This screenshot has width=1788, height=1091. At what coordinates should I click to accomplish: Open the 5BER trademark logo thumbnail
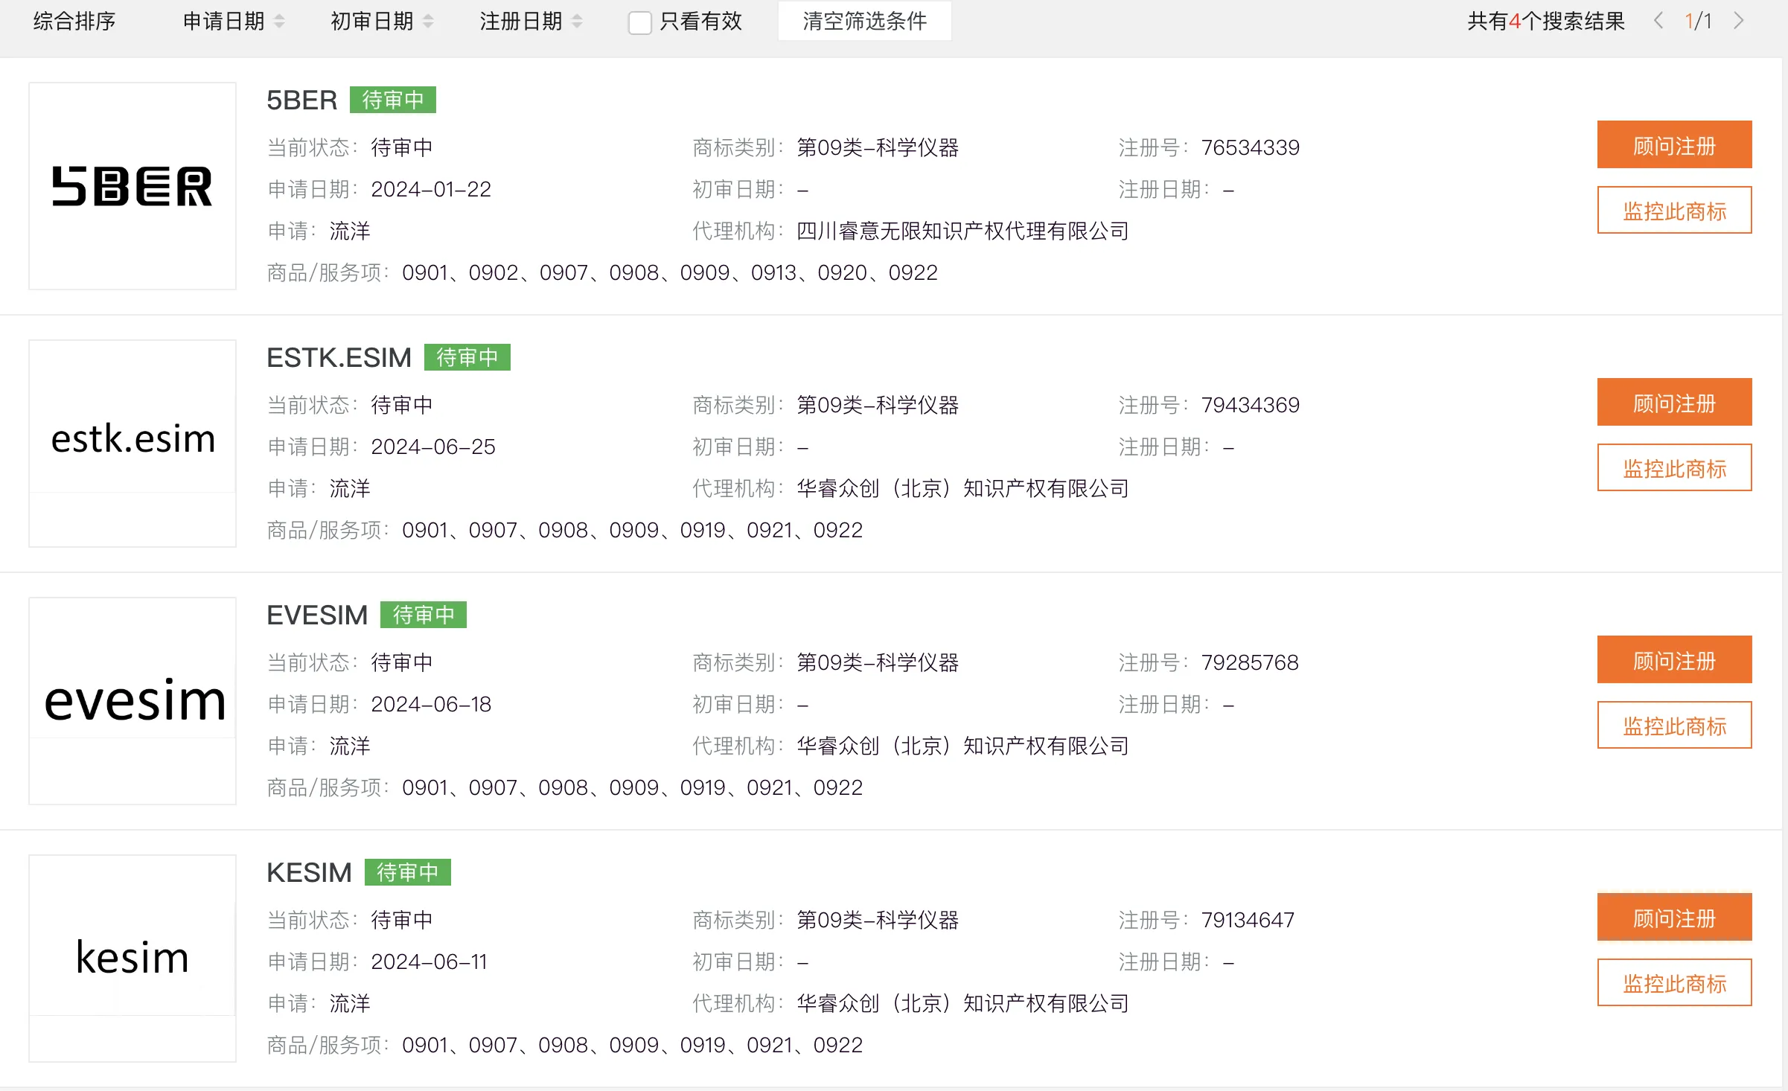point(132,186)
